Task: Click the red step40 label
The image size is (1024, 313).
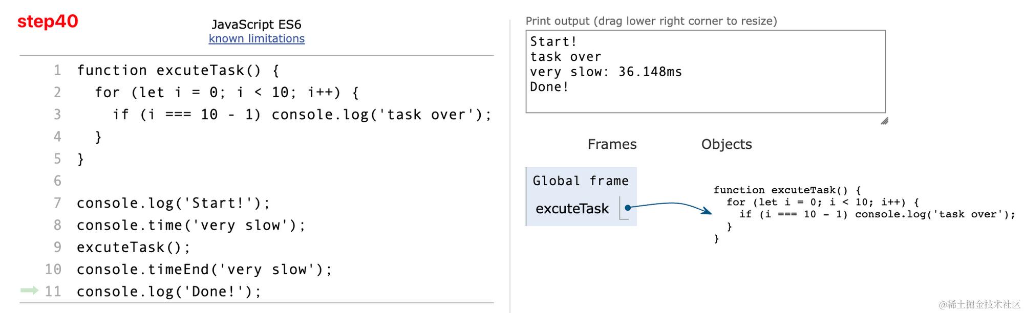Action: pos(48,21)
